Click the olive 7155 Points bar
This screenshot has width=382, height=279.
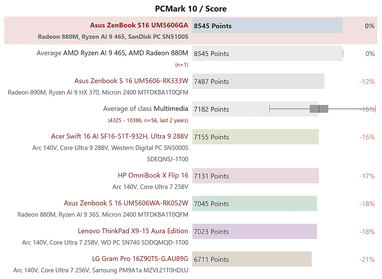tap(255, 137)
